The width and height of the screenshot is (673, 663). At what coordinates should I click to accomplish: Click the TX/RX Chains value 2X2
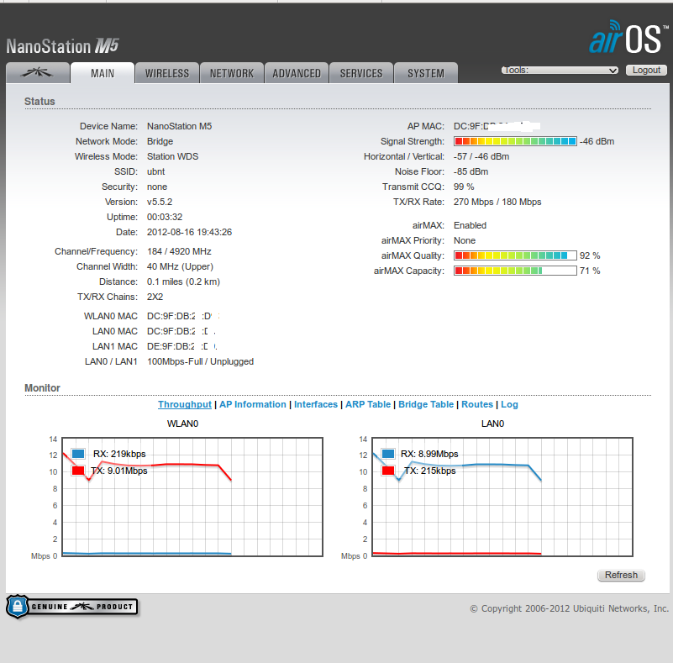pos(155,297)
